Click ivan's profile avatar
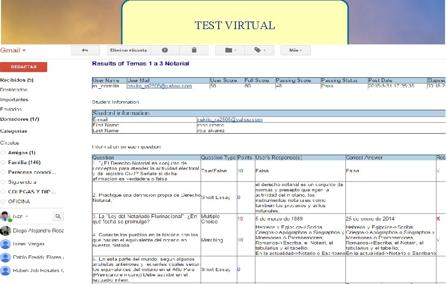Viewport: 446px width, 284px height. (5, 217)
